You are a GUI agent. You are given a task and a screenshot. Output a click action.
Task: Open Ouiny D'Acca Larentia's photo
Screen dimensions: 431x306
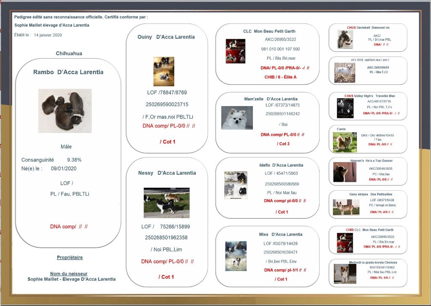coord(163,72)
